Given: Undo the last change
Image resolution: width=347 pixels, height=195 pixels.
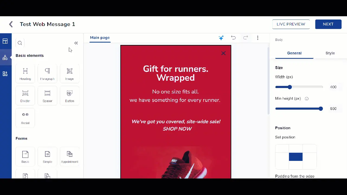Looking at the screenshot, I should point(233,38).
